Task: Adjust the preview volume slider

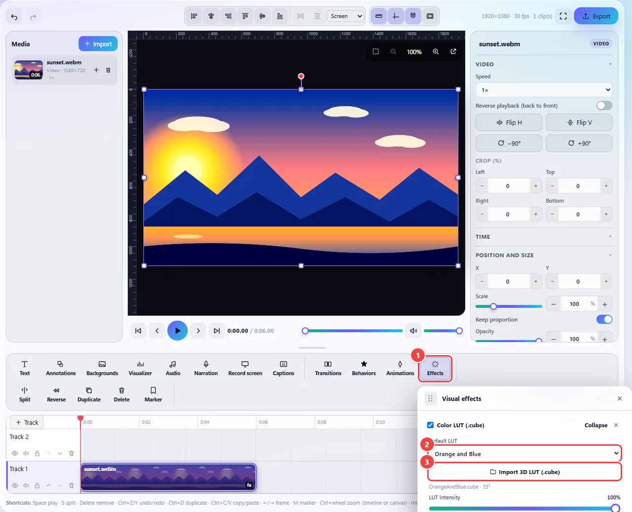Action: click(443, 331)
